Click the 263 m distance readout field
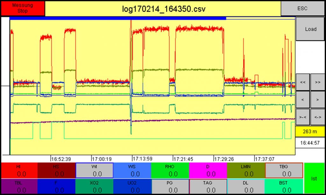 point(310,132)
